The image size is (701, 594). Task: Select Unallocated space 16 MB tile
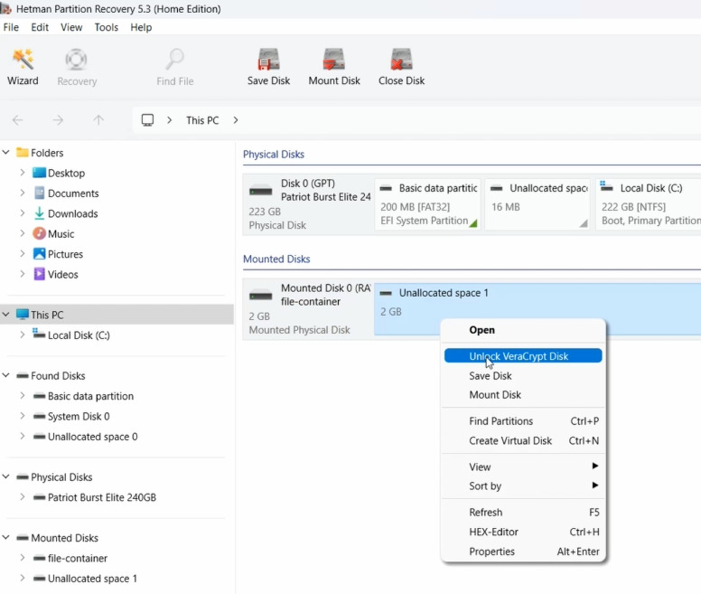(537, 204)
